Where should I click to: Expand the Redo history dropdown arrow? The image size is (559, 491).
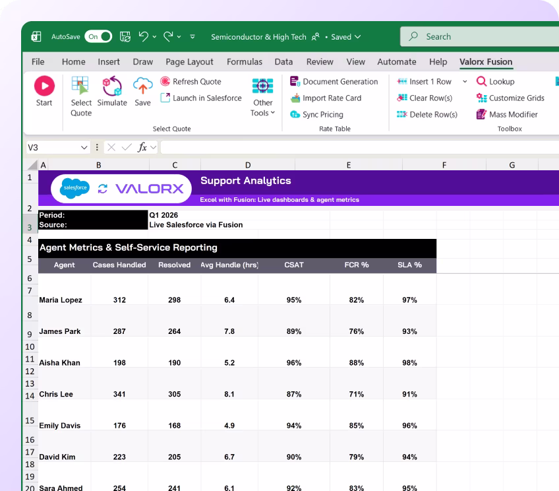coord(179,37)
